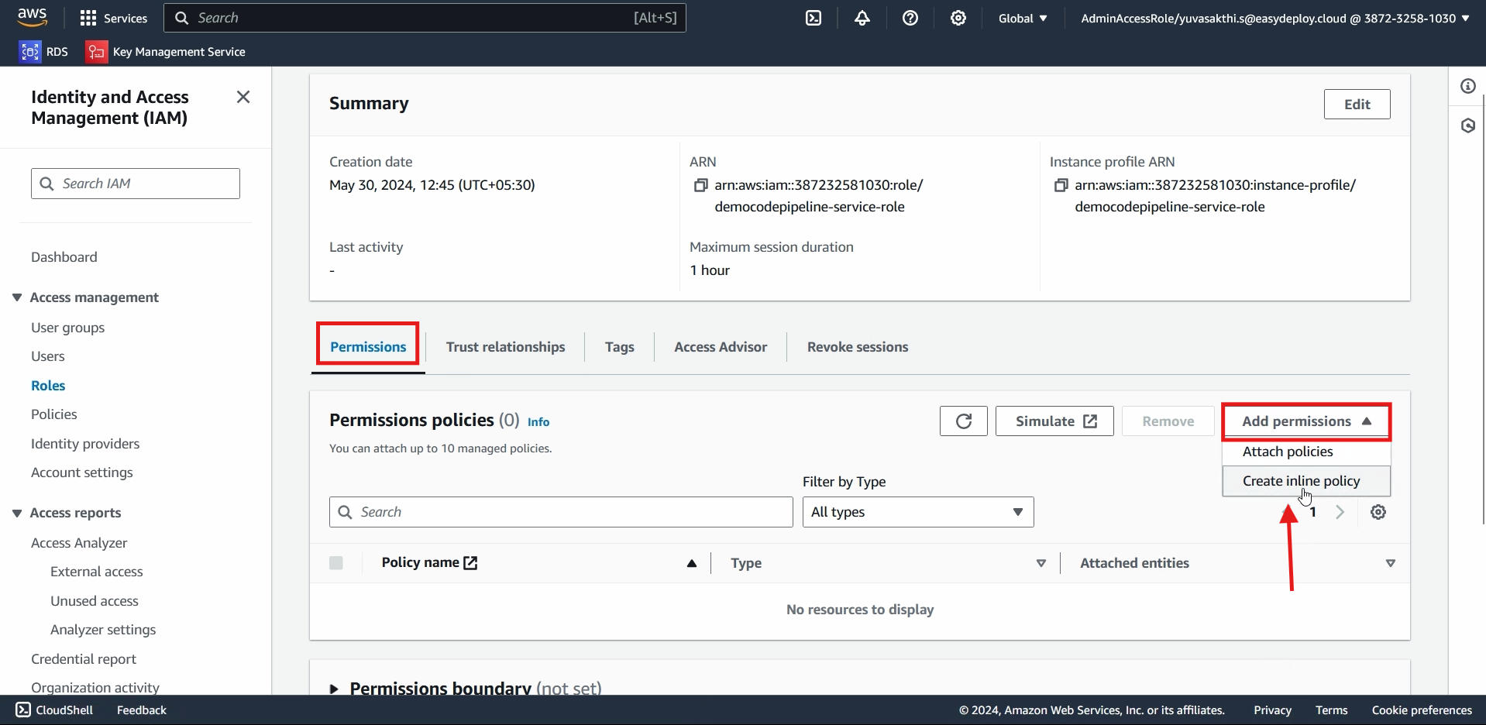Open the notifications bell

(x=862, y=18)
